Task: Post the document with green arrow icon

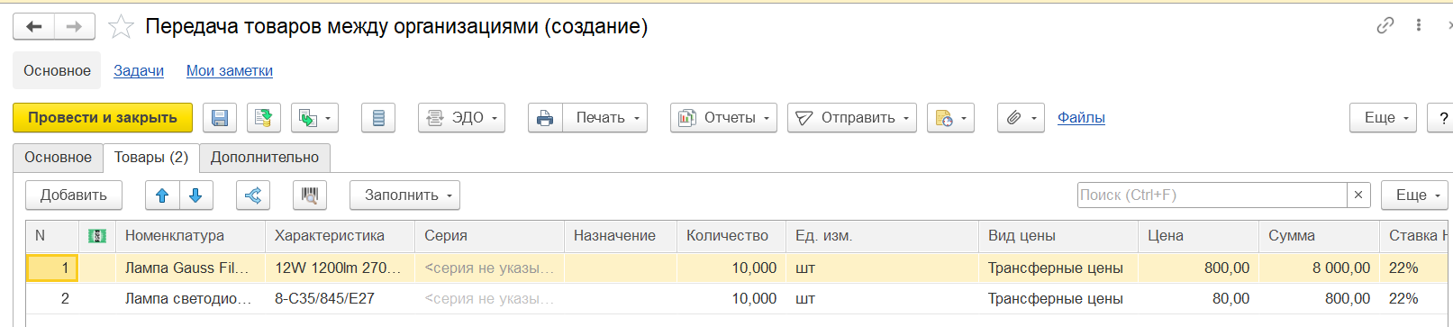Action: point(263,118)
